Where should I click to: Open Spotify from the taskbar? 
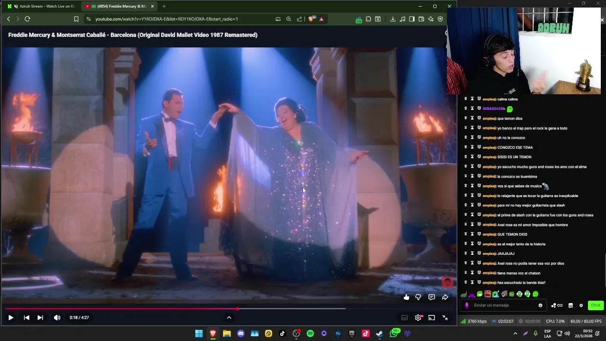click(x=310, y=333)
